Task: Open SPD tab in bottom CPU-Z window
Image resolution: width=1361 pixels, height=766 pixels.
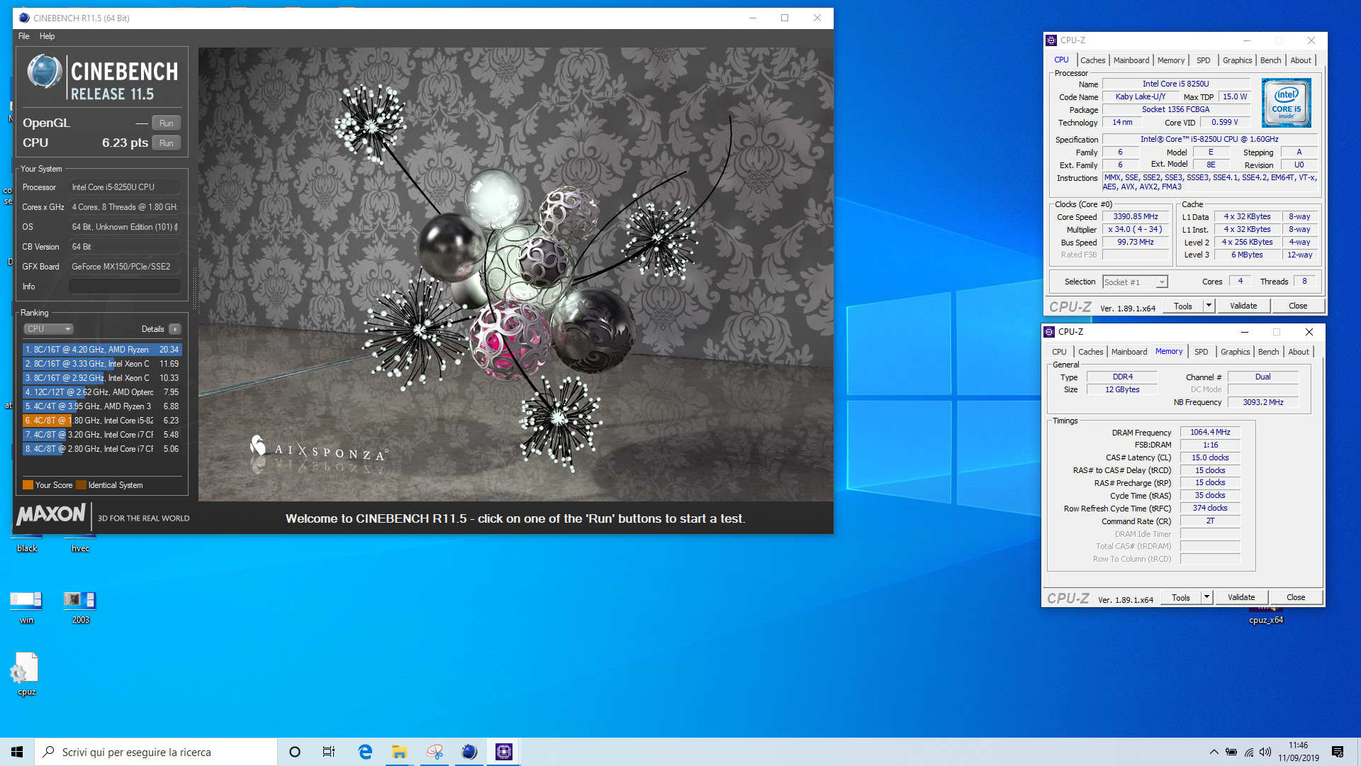Action: click(1202, 352)
